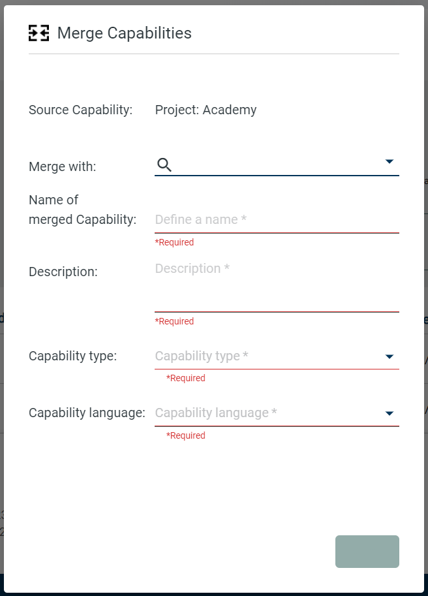
Task: Click the magnifier search icon
Action: pos(164,165)
